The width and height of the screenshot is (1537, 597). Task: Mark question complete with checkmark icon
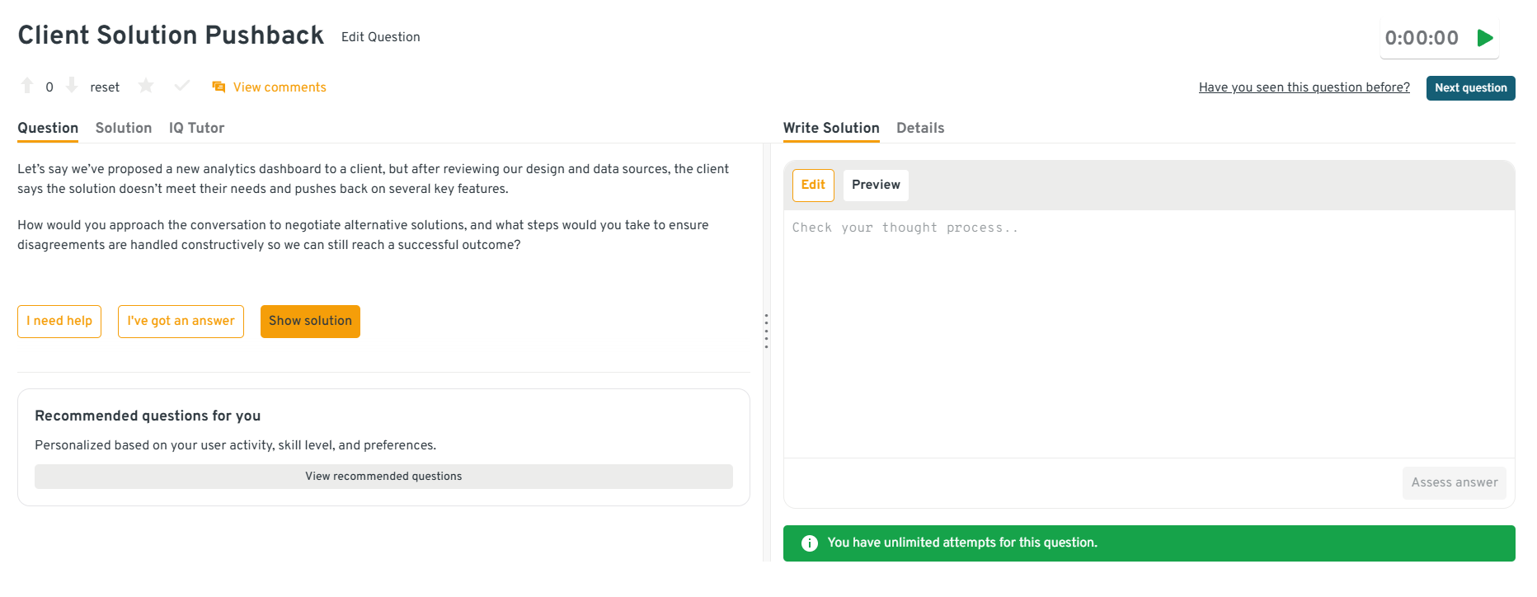coord(182,86)
